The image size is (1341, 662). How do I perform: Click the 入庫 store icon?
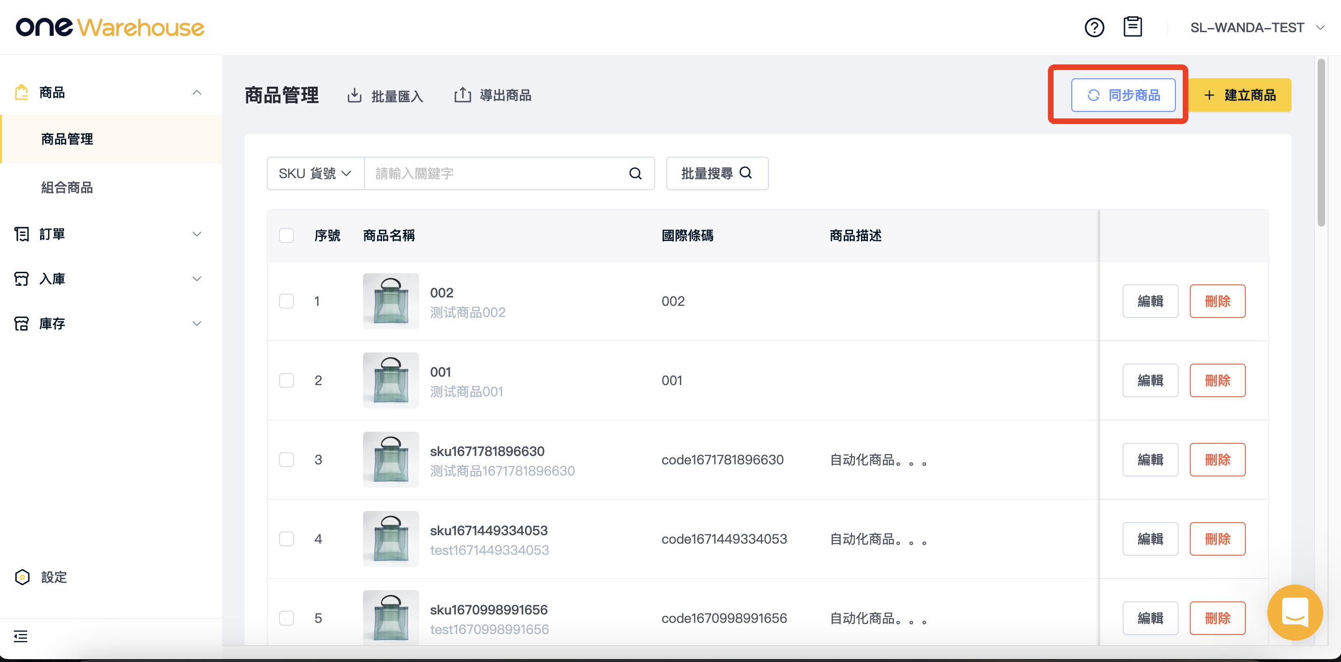click(21, 279)
